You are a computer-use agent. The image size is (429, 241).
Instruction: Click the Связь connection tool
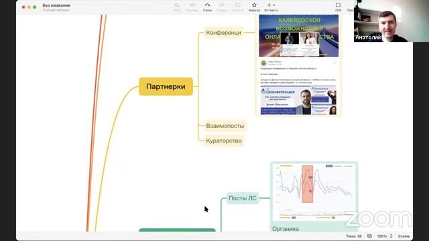[207, 7]
